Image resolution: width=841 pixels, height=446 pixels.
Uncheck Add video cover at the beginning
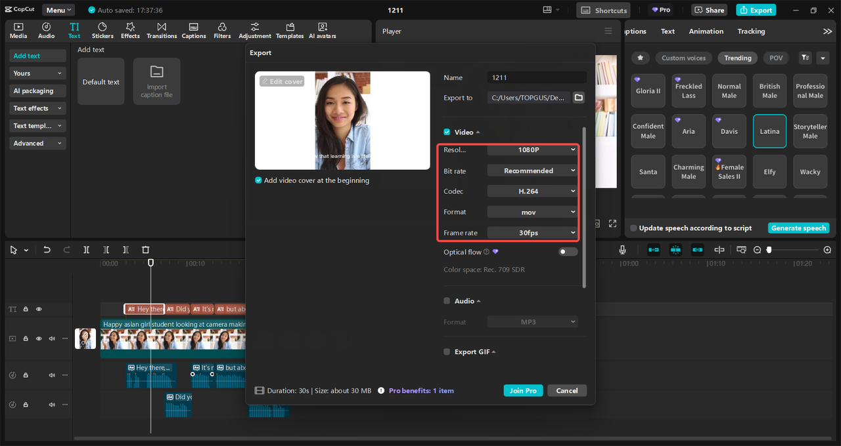[x=259, y=180]
